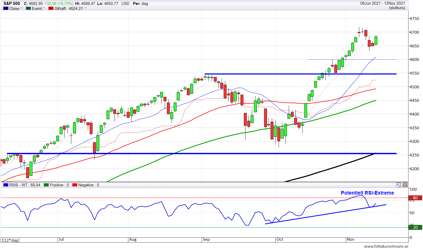423x249 pixels.
Task: Click the +33,58 (+0,72%) change value
Action: click(x=59, y=4)
